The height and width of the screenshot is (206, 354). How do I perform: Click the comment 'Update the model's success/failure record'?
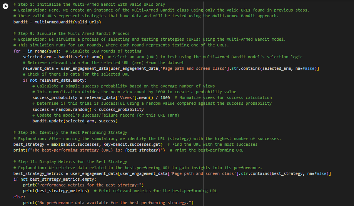pyautogui.click(x=106, y=115)
